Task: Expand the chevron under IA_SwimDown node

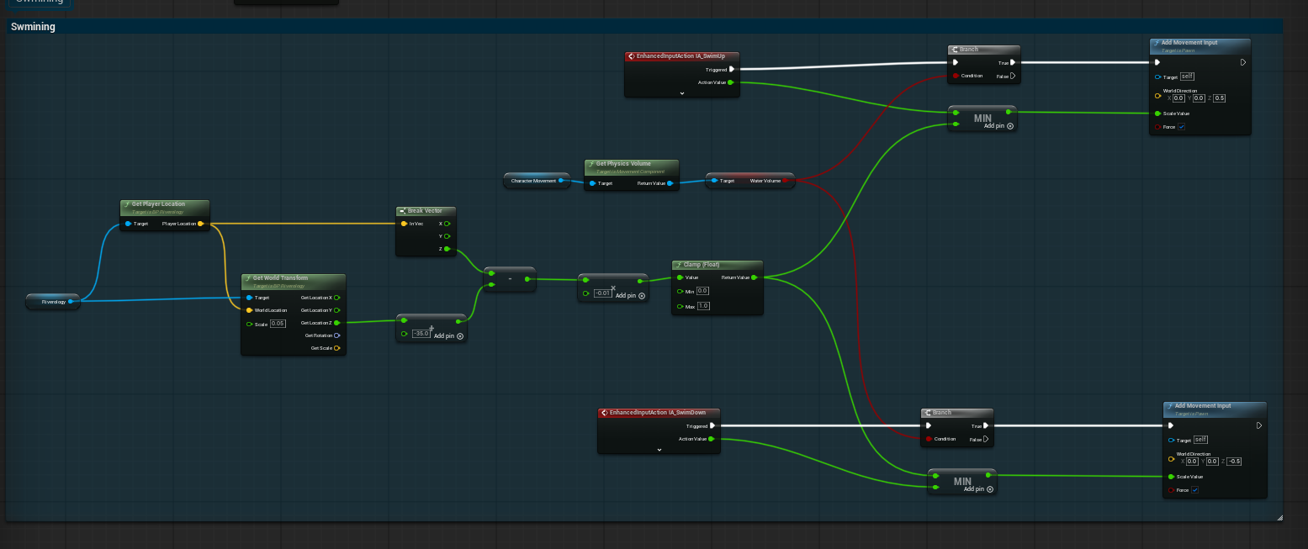Action: click(x=659, y=451)
